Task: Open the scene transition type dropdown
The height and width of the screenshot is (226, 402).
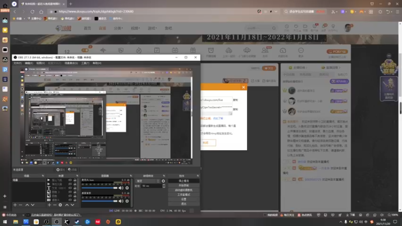Action: pyautogui.click(x=148, y=181)
